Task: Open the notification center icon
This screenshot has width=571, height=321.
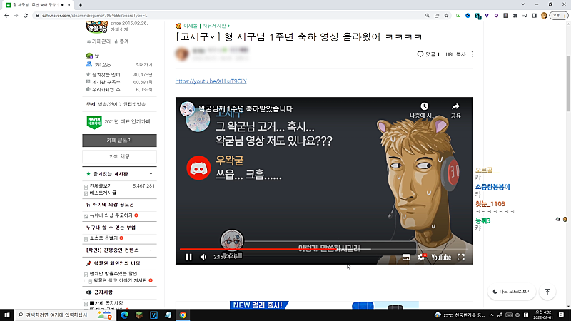Action: pos(562,315)
